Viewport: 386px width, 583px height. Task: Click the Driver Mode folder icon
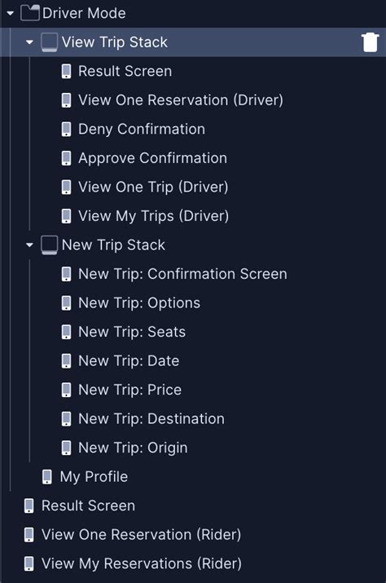tap(29, 13)
